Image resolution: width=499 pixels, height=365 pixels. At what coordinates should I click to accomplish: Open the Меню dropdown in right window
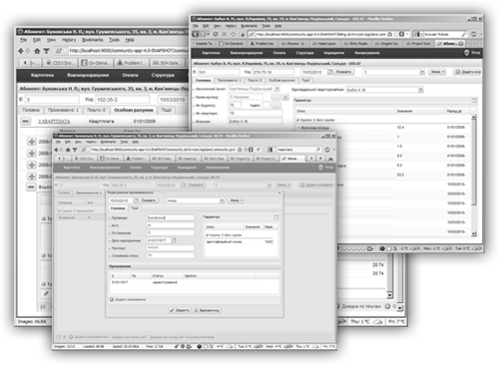[437, 72]
